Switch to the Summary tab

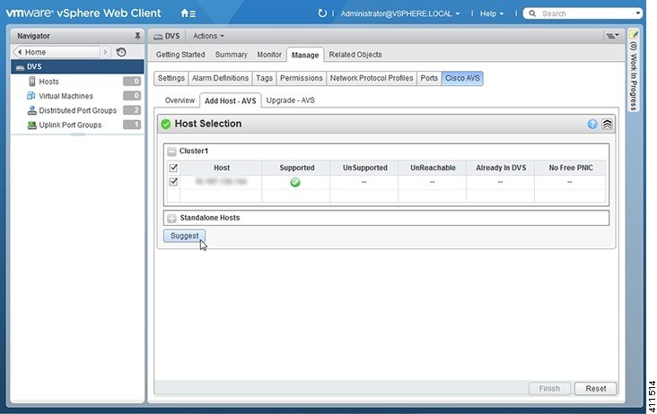click(x=231, y=55)
